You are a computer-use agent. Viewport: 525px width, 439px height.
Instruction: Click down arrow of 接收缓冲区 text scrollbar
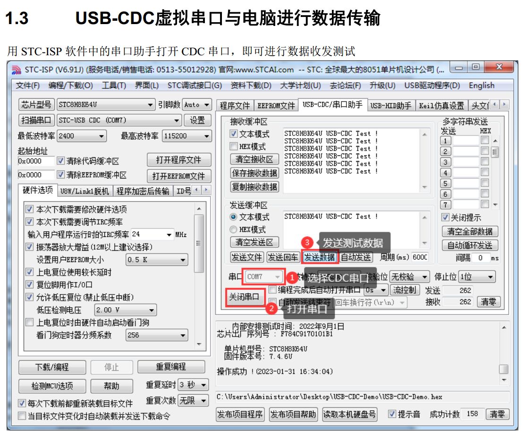click(x=424, y=187)
